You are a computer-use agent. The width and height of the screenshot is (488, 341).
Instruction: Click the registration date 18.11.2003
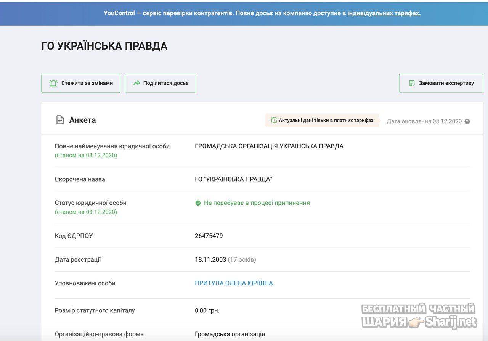pos(210,260)
